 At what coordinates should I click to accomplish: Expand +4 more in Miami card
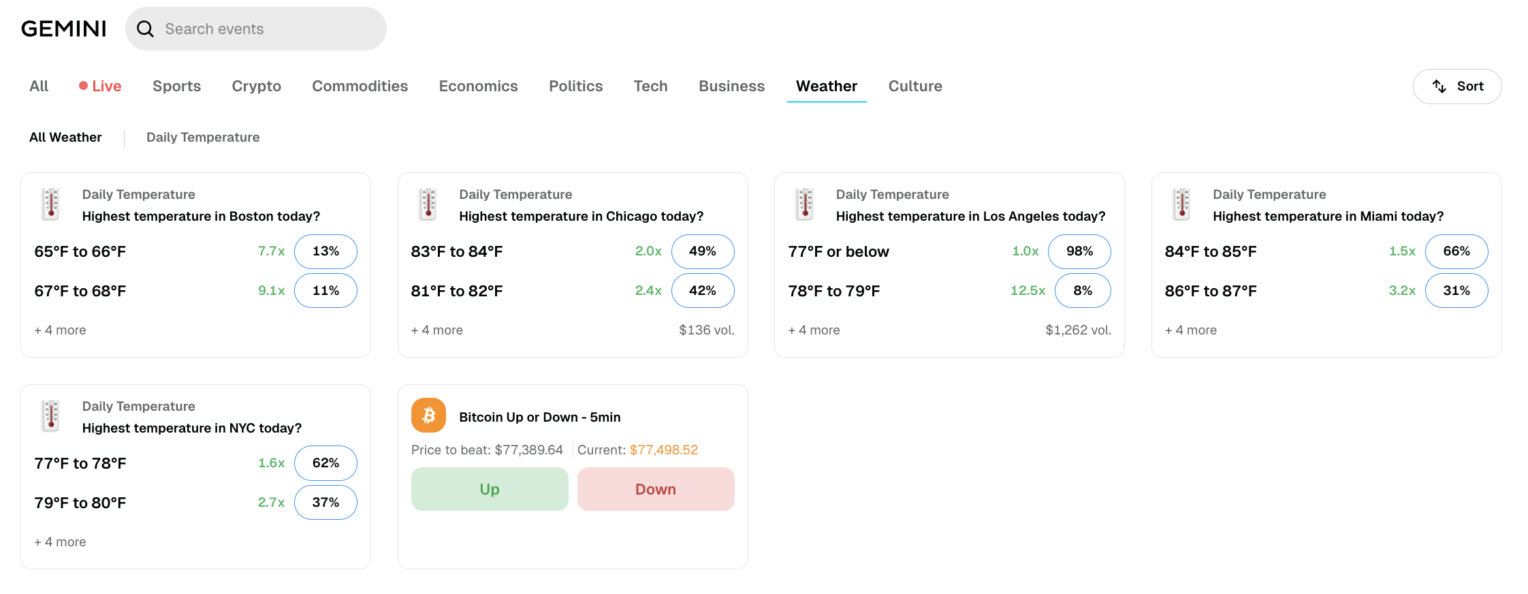tap(1191, 330)
